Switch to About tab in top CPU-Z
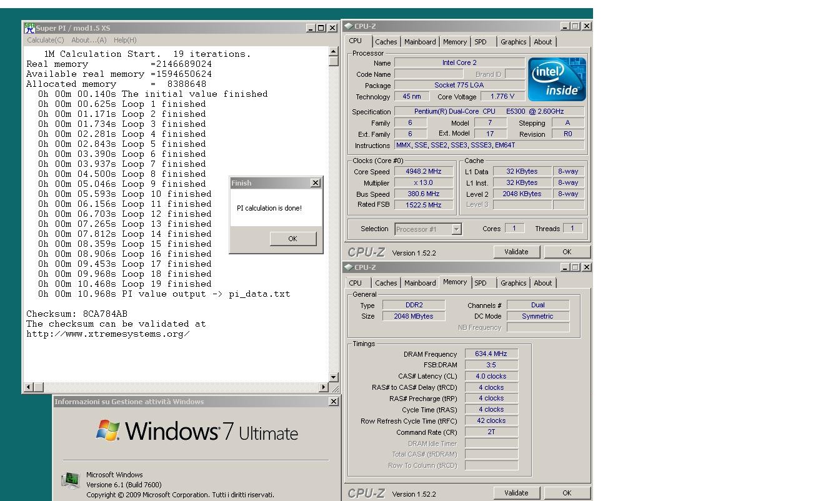The height and width of the screenshot is (501, 818). pos(543,42)
